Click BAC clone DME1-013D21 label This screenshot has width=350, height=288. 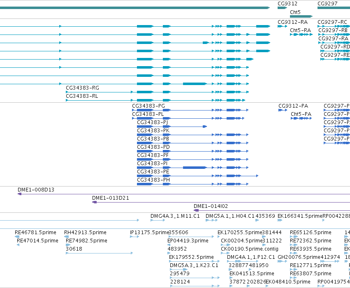pos(111,198)
